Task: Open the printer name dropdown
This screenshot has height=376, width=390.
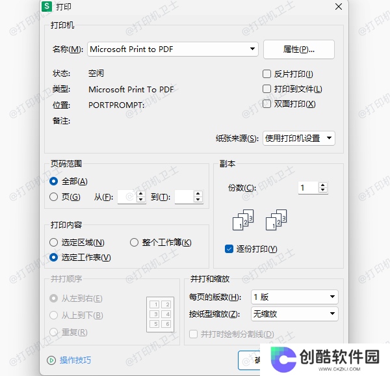Action: pyautogui.click(x=173, y=49)
